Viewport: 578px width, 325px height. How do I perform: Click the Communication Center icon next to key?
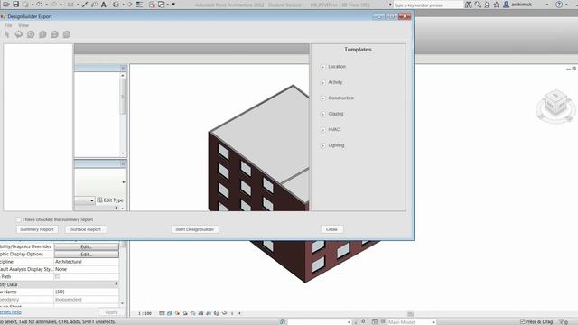tap(488, 5)
